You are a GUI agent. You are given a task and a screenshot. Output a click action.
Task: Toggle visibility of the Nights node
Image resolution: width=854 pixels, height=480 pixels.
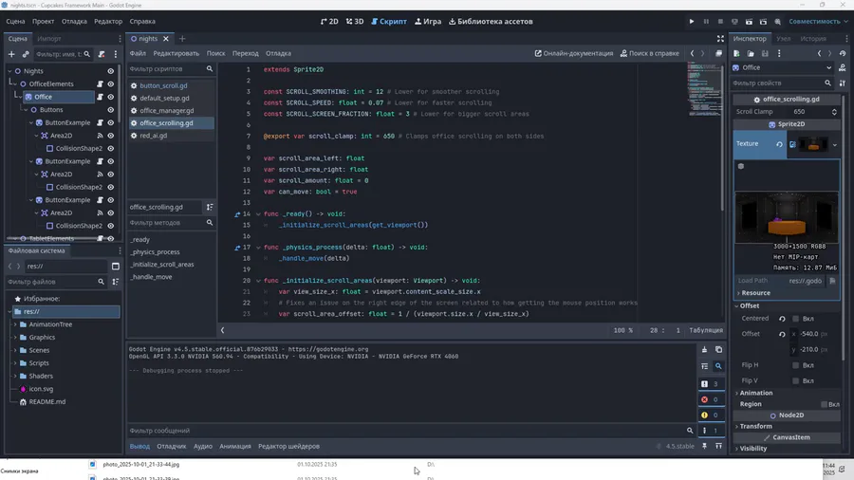[111, 71]
